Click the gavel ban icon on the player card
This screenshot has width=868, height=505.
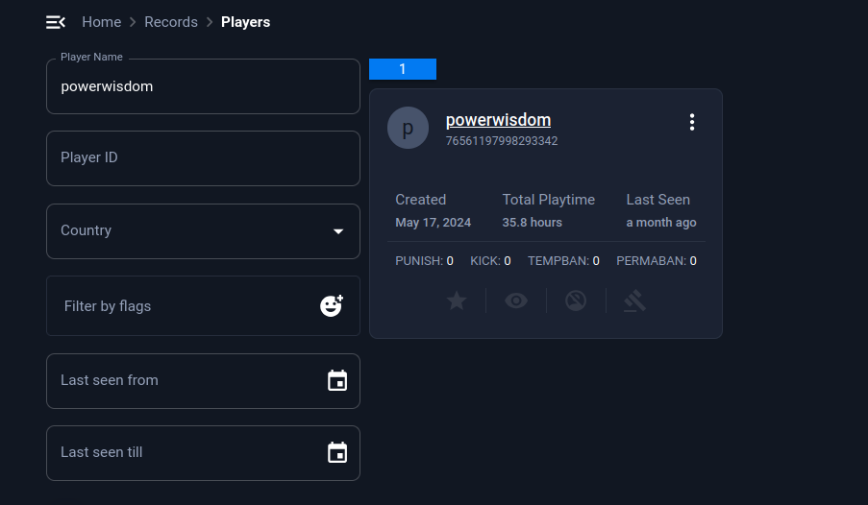click(635, 301)
